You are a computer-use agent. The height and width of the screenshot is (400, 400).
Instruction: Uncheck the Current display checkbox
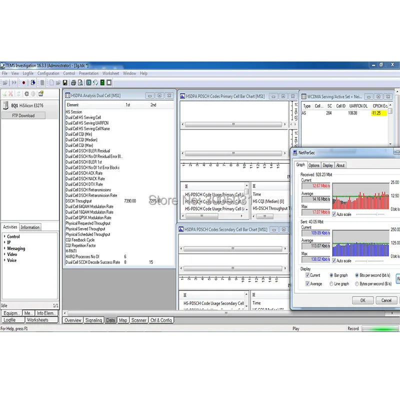coord(307,275)
